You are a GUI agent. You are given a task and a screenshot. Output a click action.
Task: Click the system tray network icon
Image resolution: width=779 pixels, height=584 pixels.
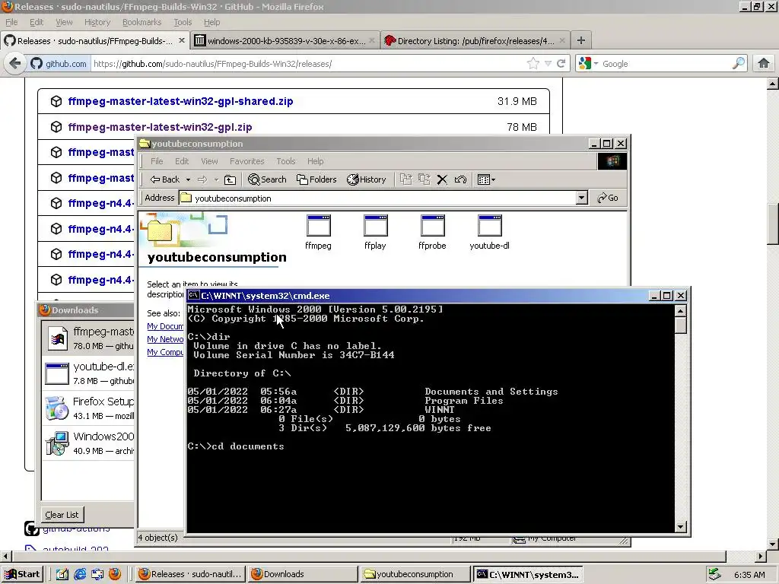pyautogui.click(x=714, y=574)
